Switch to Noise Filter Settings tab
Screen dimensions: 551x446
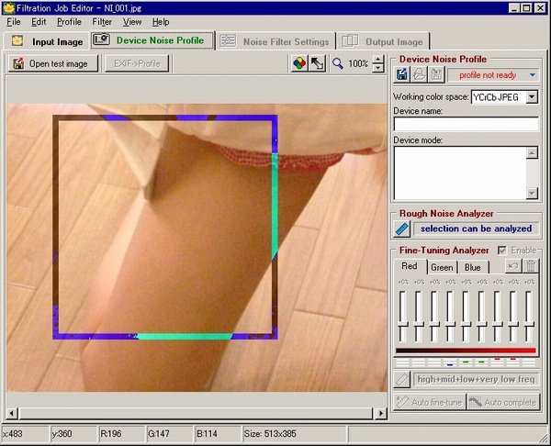(275, 41)
